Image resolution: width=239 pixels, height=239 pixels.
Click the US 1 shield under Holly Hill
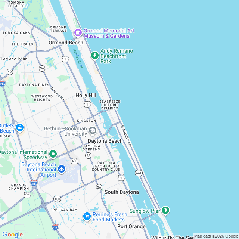[x=87, y=105]
